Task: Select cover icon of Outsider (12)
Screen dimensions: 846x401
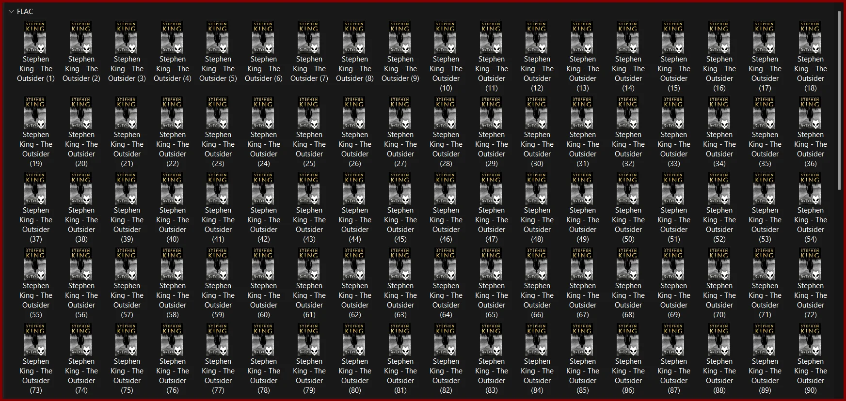Action: point(537,37)
